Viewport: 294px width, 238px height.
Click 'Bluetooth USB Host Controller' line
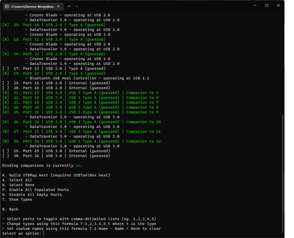[x=87, y=78]
